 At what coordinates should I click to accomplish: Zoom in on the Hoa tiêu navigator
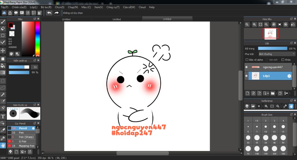[254, 24]
